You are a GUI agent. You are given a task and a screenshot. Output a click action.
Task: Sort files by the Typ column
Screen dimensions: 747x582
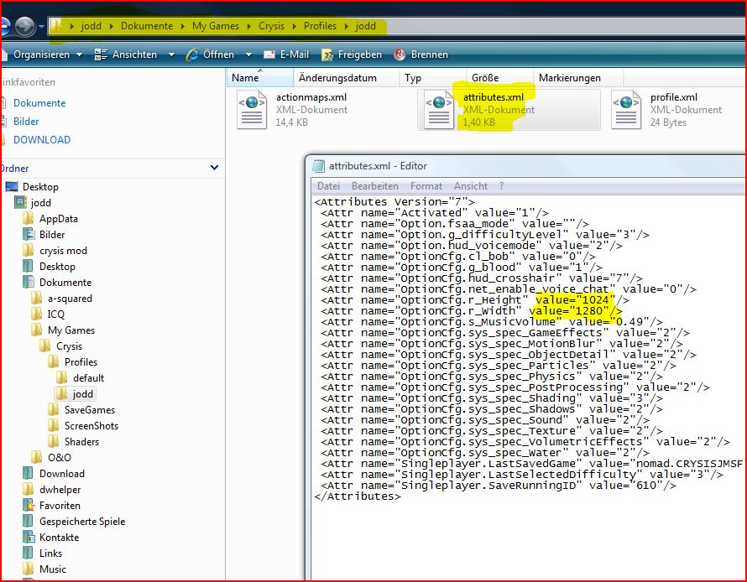pos(432,77)
